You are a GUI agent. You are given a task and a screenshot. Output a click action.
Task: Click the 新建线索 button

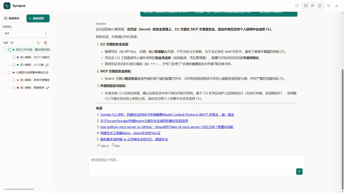point(38,18)
